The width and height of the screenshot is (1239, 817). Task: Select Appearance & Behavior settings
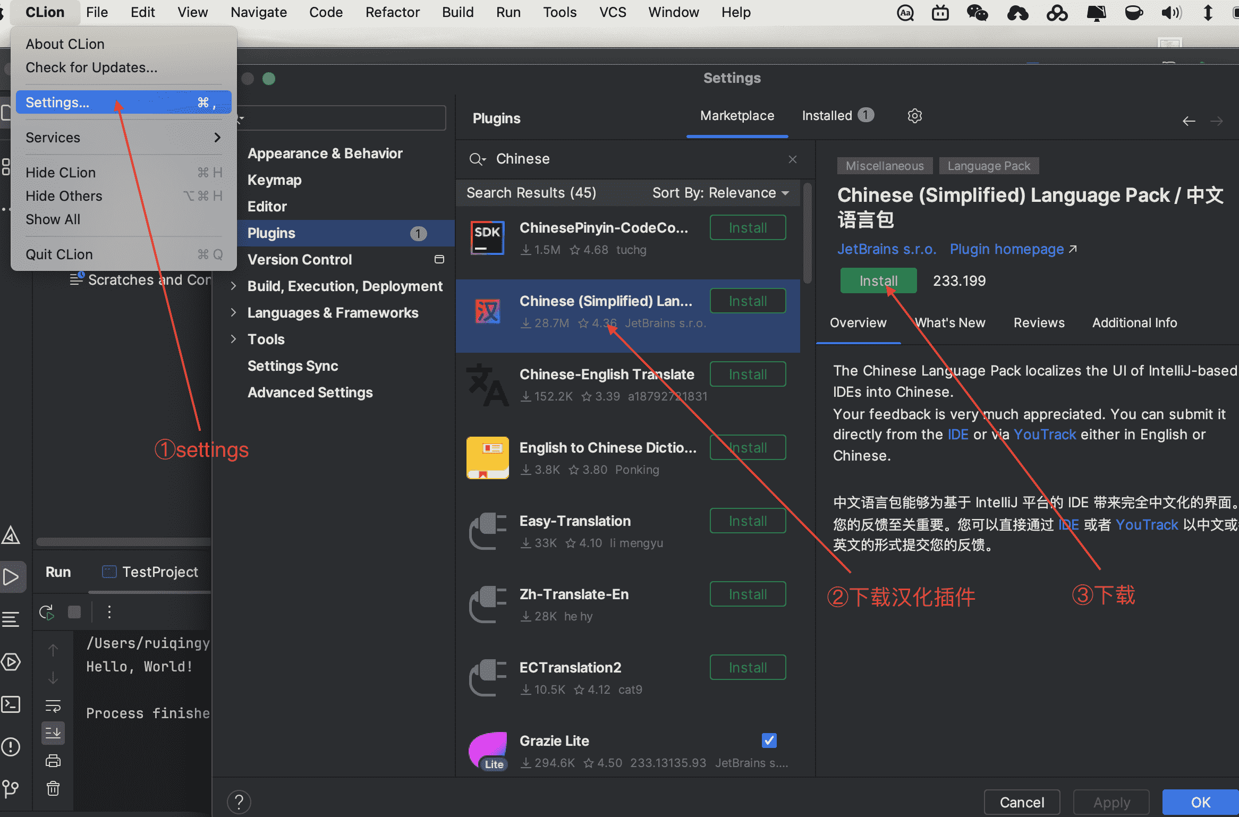coord(325,154)
